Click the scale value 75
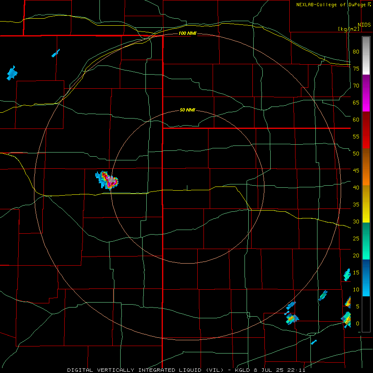Screen dimensions: 373x373 [356, 68]
